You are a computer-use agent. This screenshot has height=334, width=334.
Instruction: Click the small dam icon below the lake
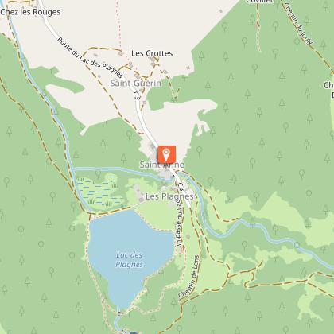pyautogui.click(x=119, y=313)
